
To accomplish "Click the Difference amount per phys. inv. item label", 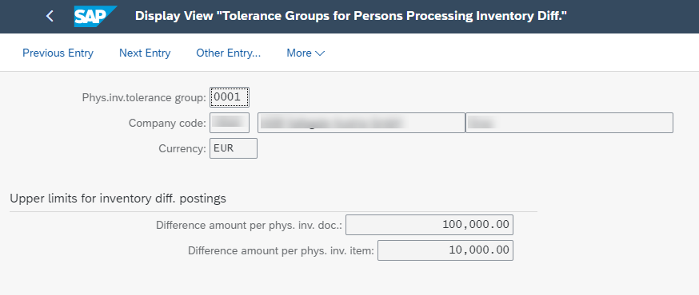I will (282, 250).
